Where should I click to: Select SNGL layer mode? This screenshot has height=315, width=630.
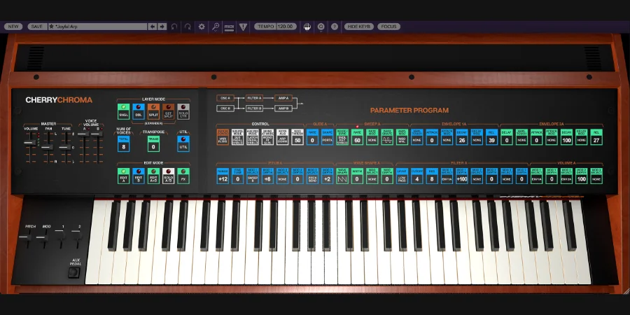[x=123, y=111]
